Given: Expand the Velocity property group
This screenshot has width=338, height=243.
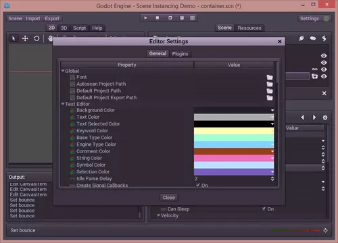Looking at the screenshot, I should 158,215.
